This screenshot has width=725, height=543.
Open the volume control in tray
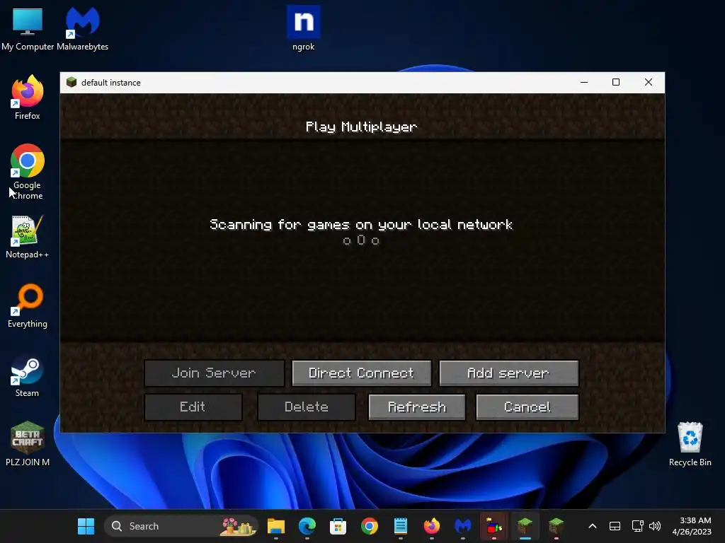click(655, 526)
